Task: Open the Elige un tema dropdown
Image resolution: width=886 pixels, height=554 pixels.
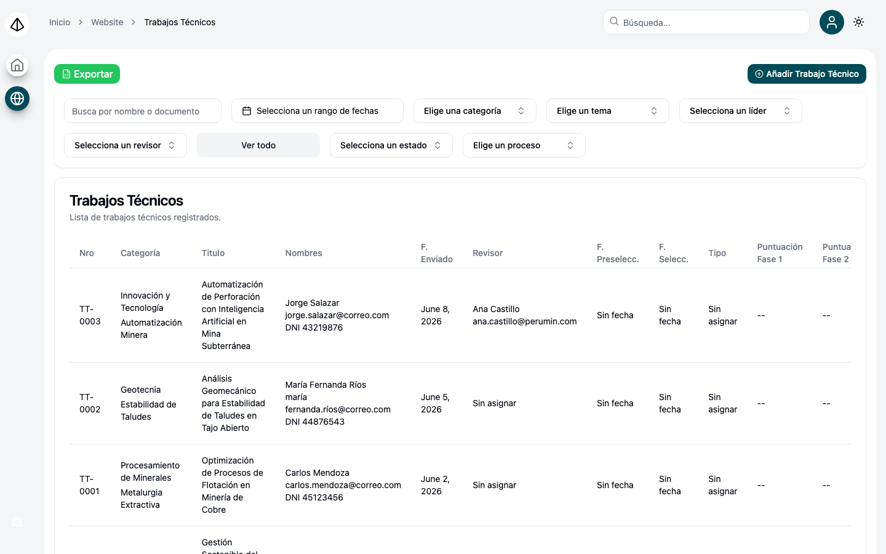Action: (608, 111)
